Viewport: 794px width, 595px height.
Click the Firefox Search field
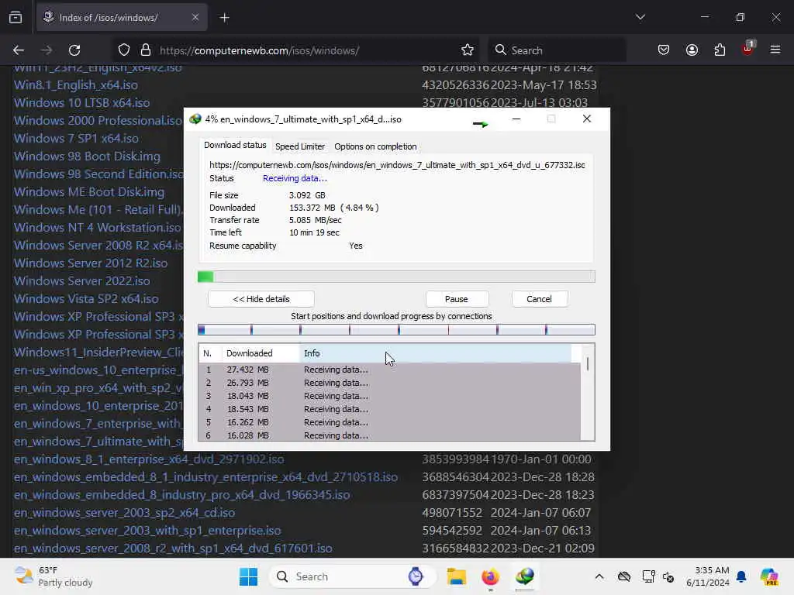coord(557,50)
